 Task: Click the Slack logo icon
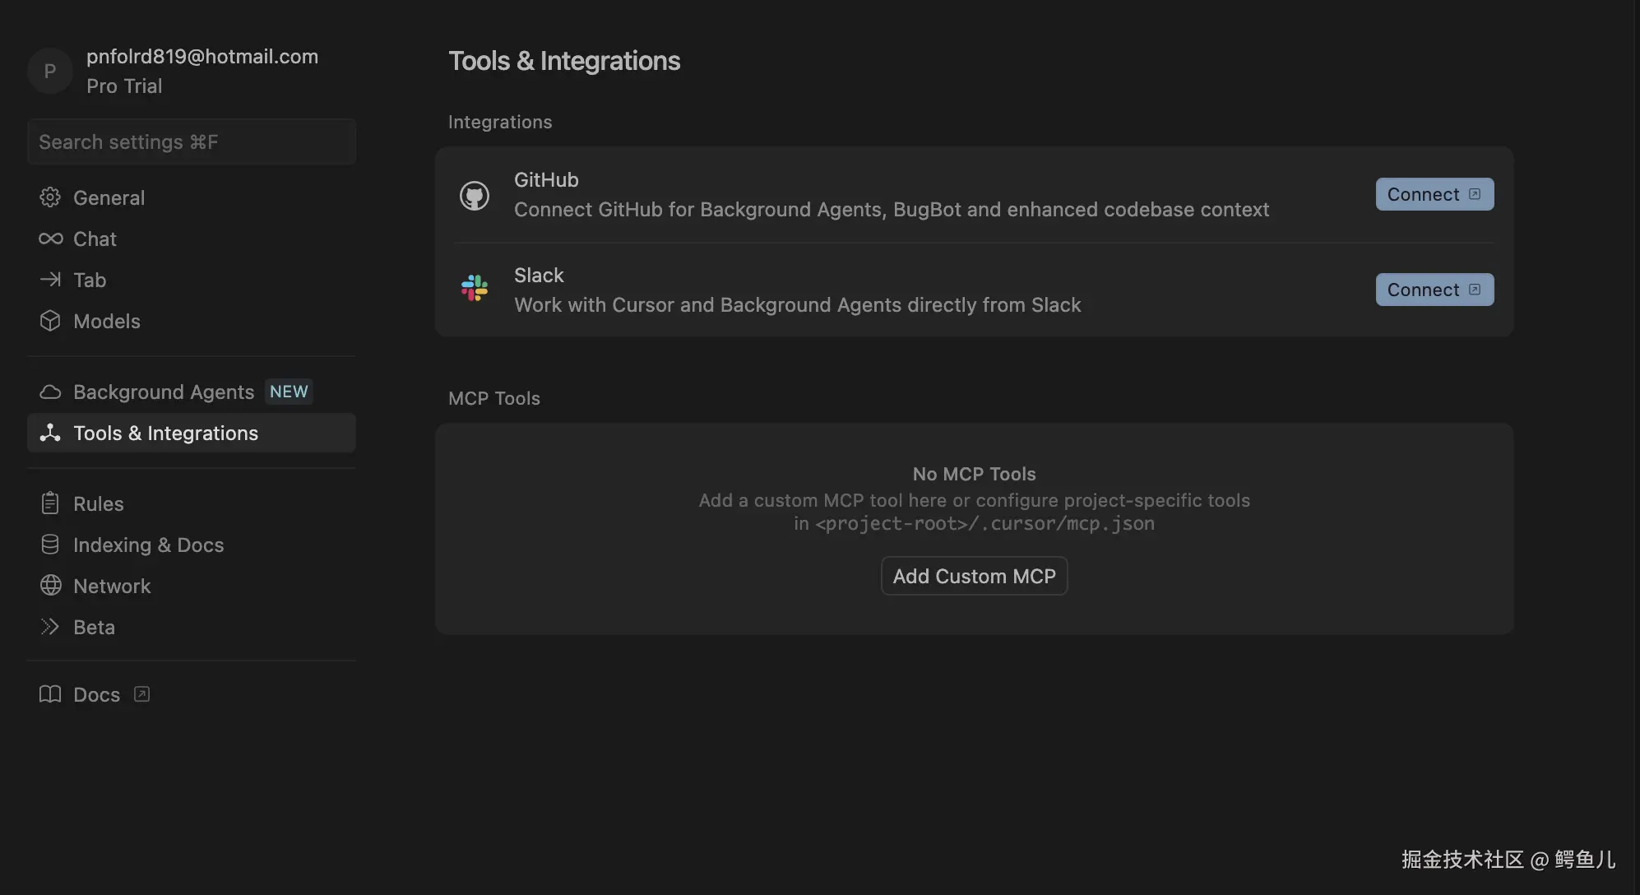[x=475, y=288]
